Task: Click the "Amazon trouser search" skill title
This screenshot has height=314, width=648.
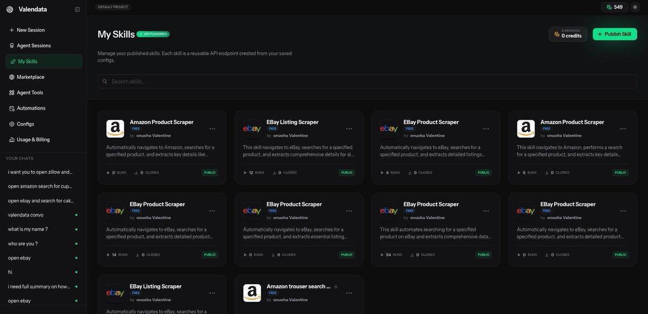Action: 299,286
